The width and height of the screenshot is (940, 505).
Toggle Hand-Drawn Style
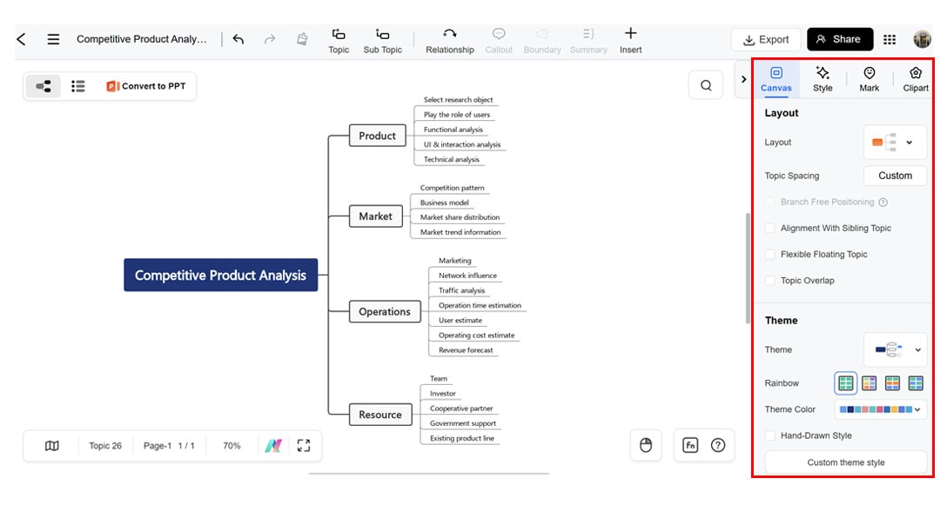click(x=769, y=435)
